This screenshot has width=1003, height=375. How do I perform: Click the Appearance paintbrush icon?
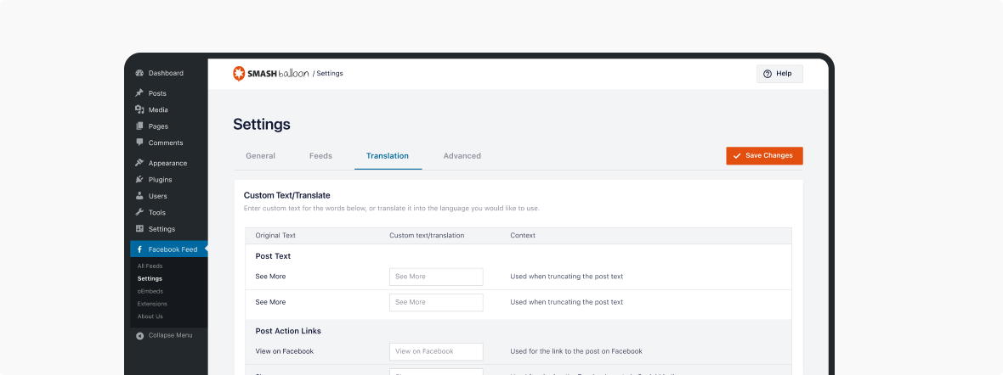point(139,163)
